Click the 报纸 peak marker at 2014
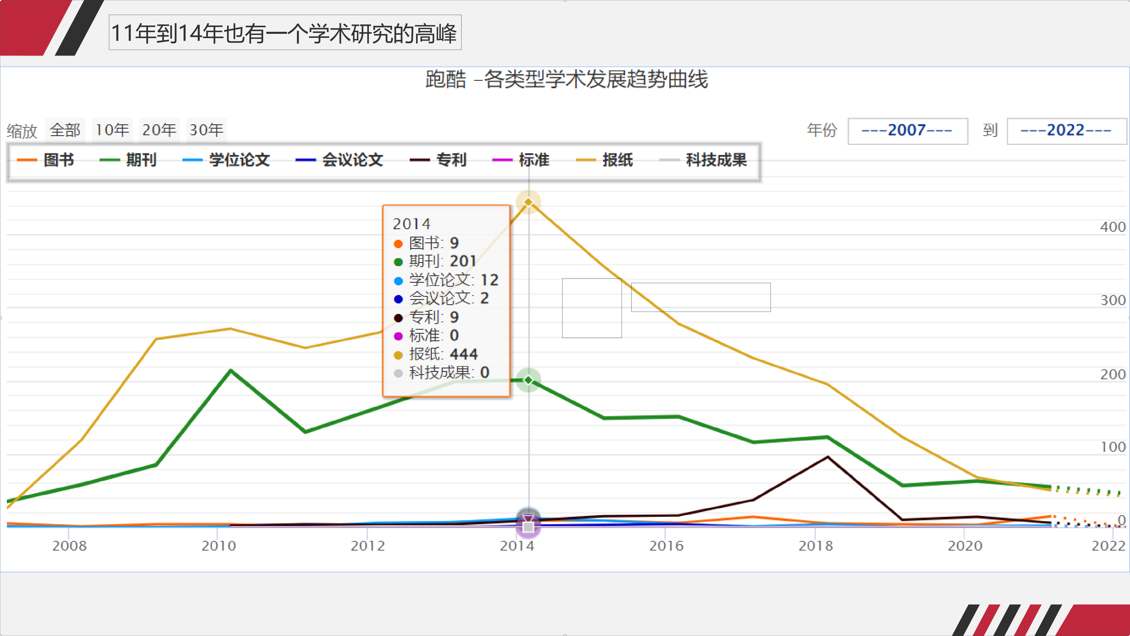Screen dimensions: 1130x636 click(528, 202)
